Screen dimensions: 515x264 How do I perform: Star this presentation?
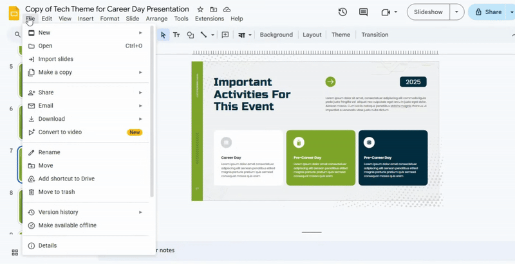click(x=200, y=10)
